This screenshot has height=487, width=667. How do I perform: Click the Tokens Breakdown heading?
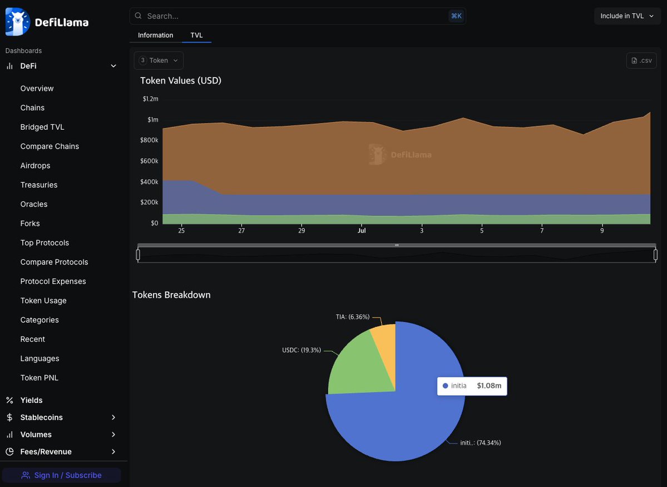tap(171, 295)
